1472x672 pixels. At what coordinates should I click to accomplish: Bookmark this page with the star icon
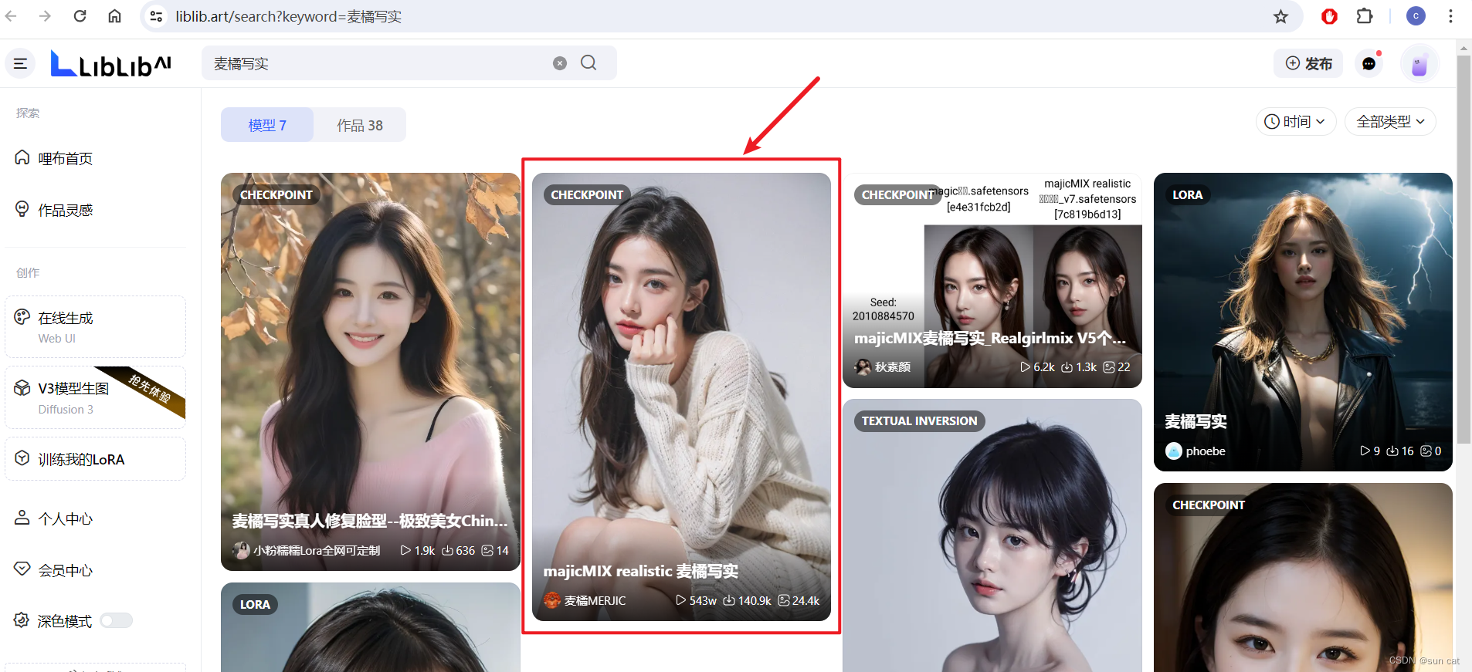(1280, 16)
